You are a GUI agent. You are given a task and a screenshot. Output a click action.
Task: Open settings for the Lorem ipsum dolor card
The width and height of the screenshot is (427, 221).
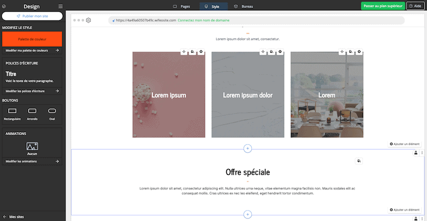tap(280, 52)
